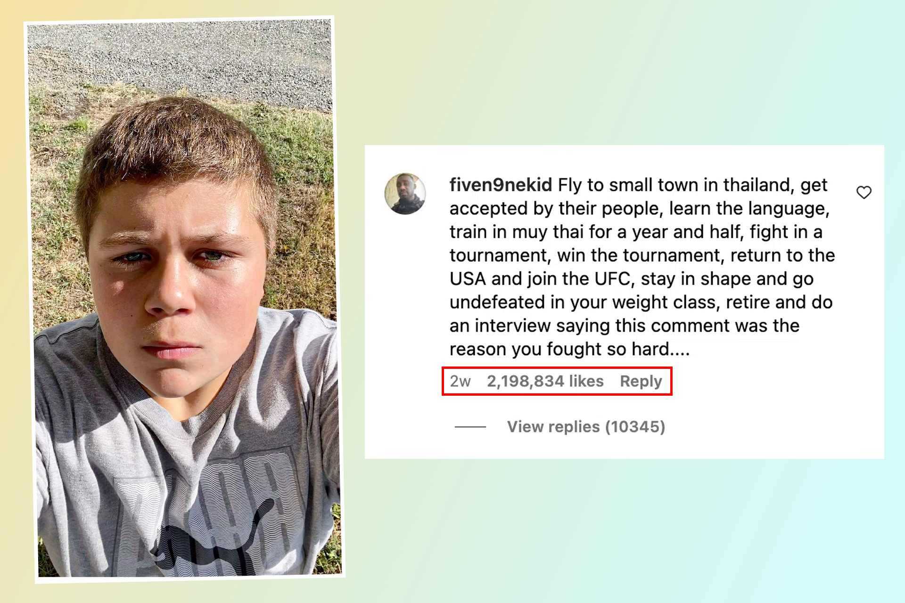Click the boy's face in the selfie
Screen dimensions: 905x603
[x=174, y=273]
